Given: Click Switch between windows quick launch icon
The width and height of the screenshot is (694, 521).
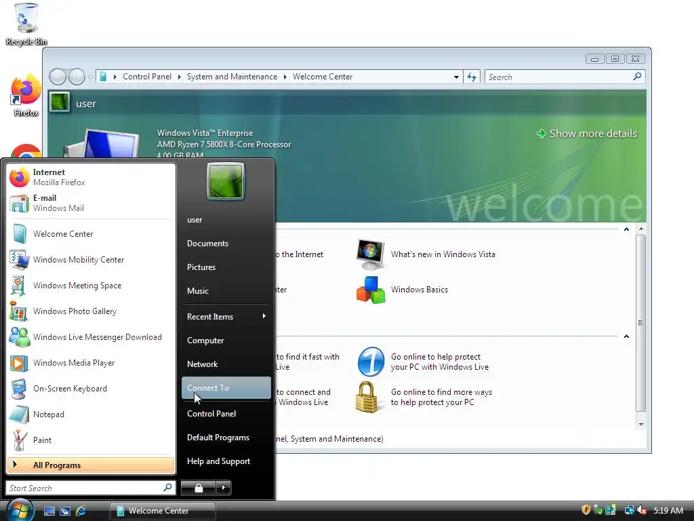Looking at the screenshot, I should (65, 511).
